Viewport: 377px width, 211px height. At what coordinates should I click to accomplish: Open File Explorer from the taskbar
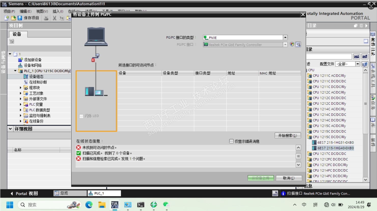(x=102, y=205)
